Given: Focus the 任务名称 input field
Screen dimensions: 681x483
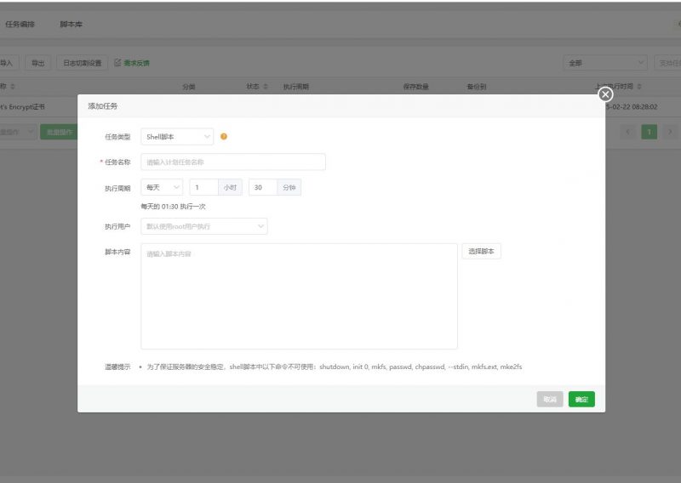Looking at the screenshot, I should pos(232,162).
